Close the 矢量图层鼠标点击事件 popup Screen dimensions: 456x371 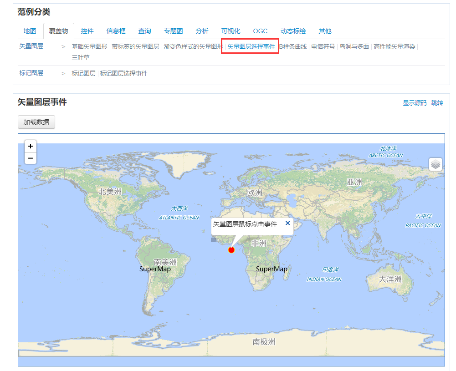(287, 223)
